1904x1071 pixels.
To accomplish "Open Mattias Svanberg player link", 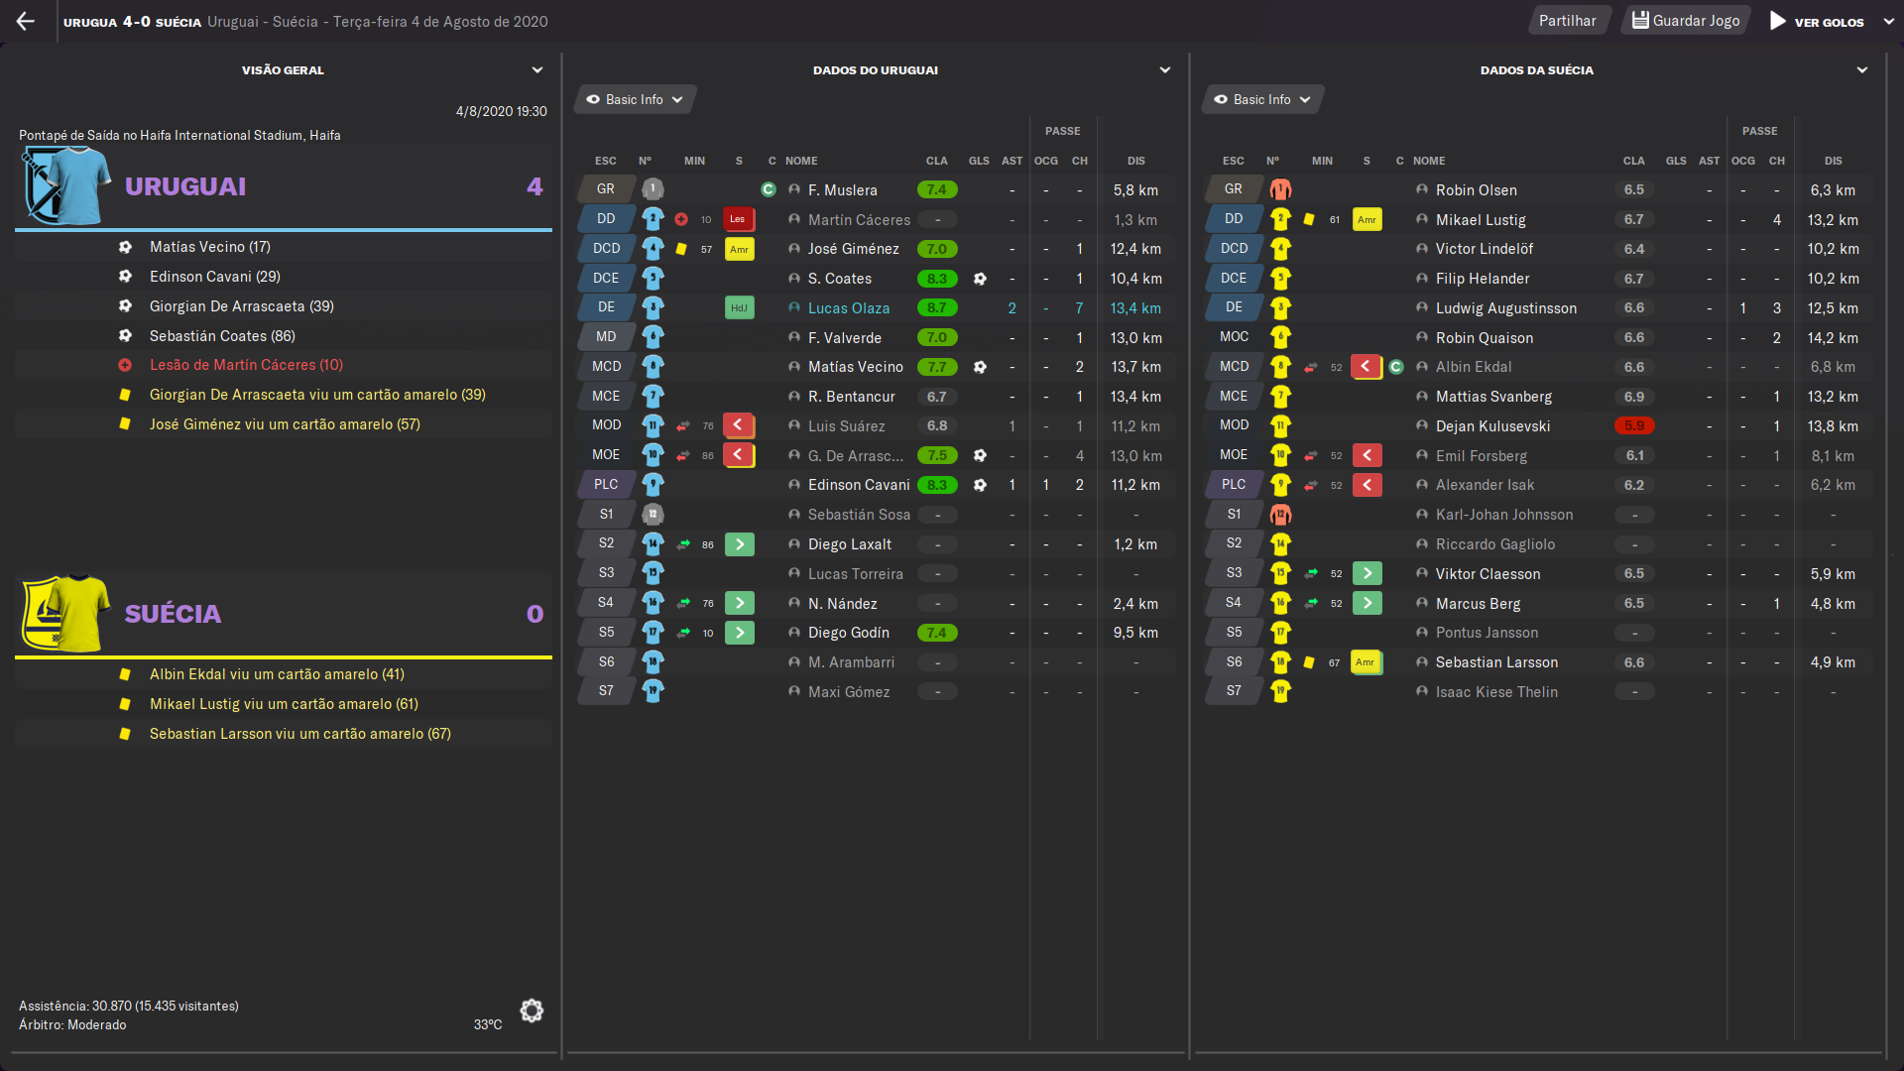I will (1493, 397).
